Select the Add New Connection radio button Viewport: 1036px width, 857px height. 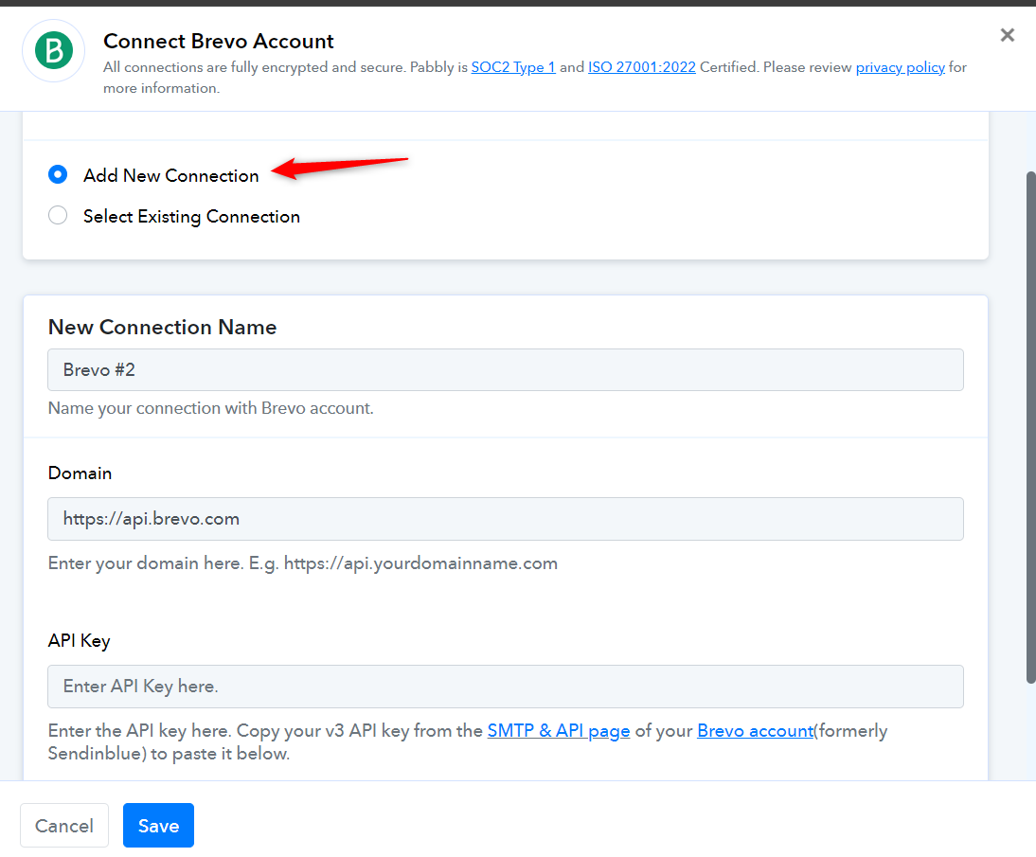tap(58, 174)
